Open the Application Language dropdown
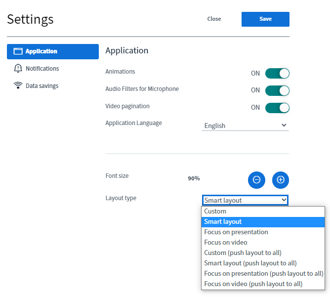This screenshot has width=330, height=297. tap(246, 126)
